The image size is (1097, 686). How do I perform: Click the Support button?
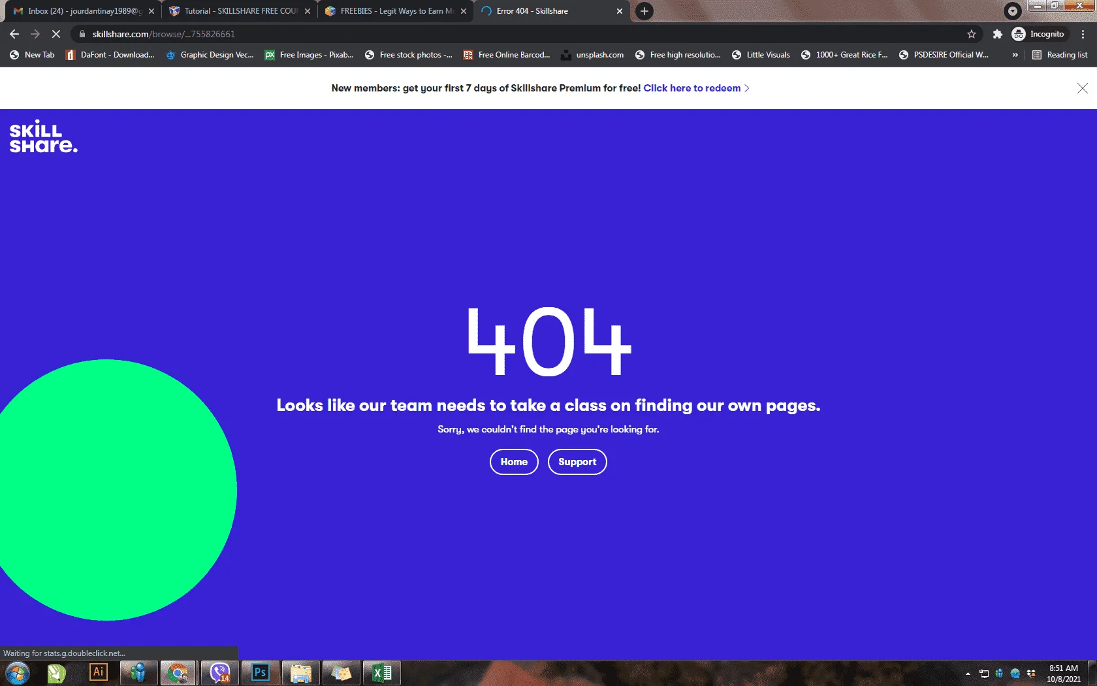577,462
